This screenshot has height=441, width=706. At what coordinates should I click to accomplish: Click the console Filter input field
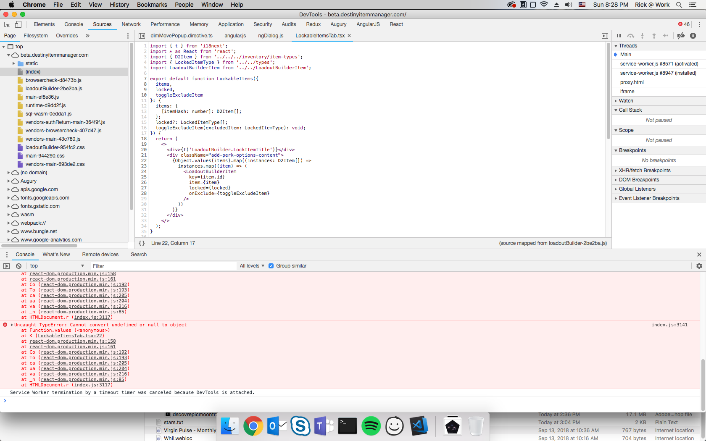click(163, 266)
